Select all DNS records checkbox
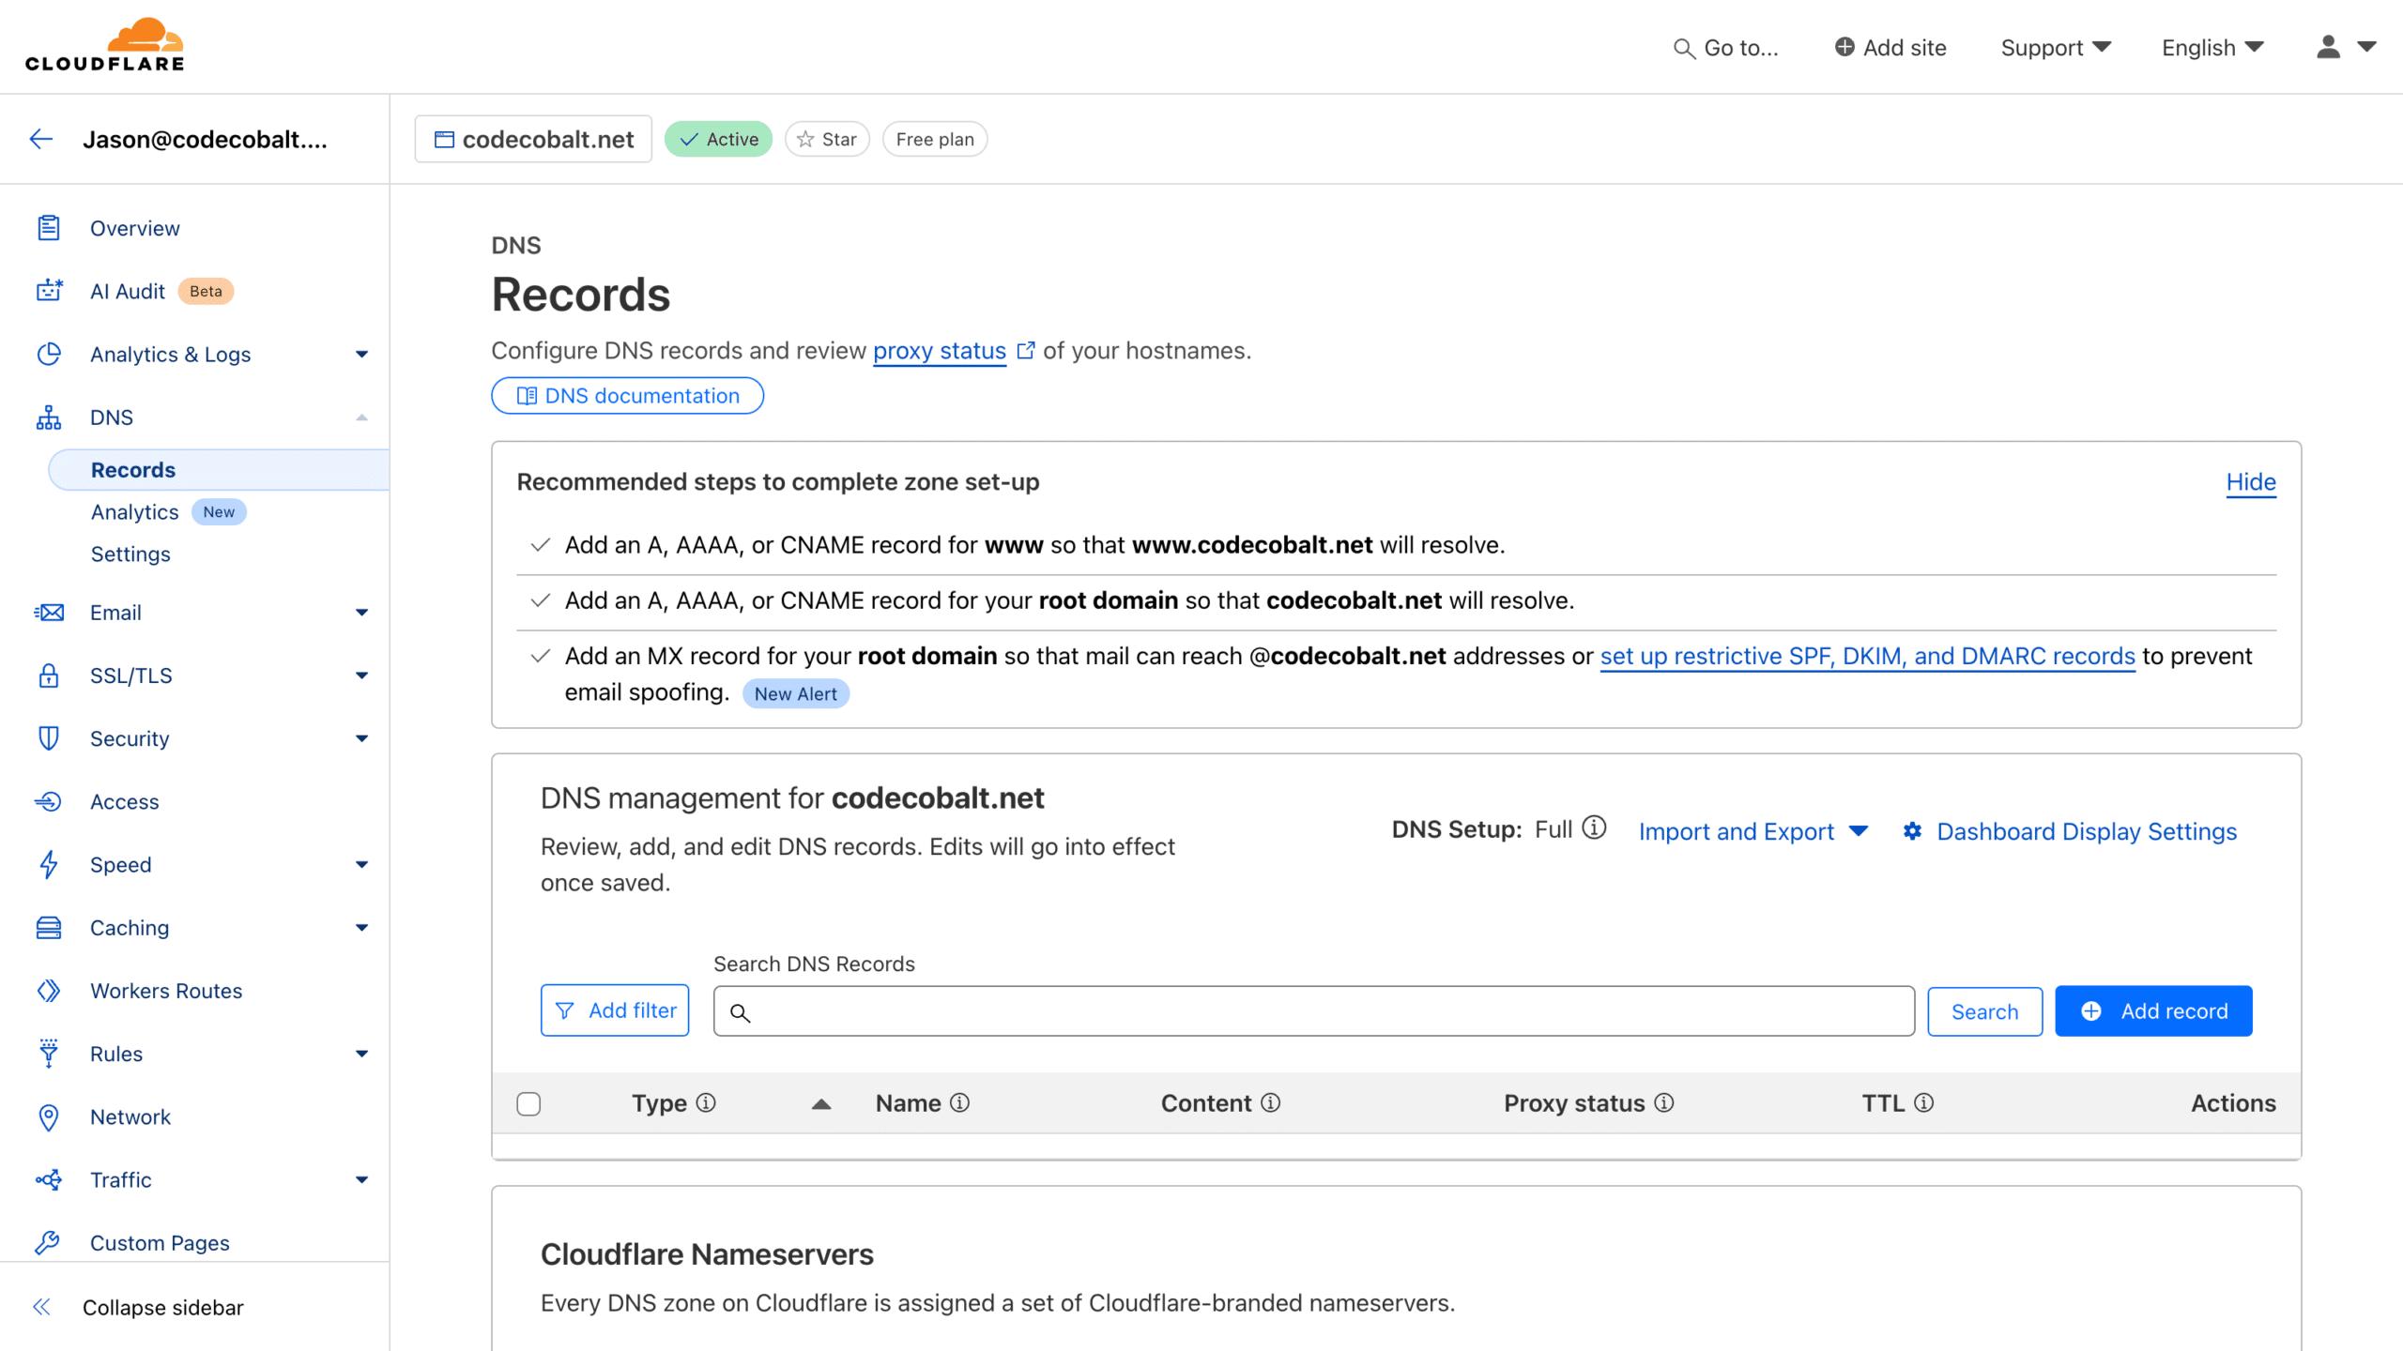 [528, 1102]
